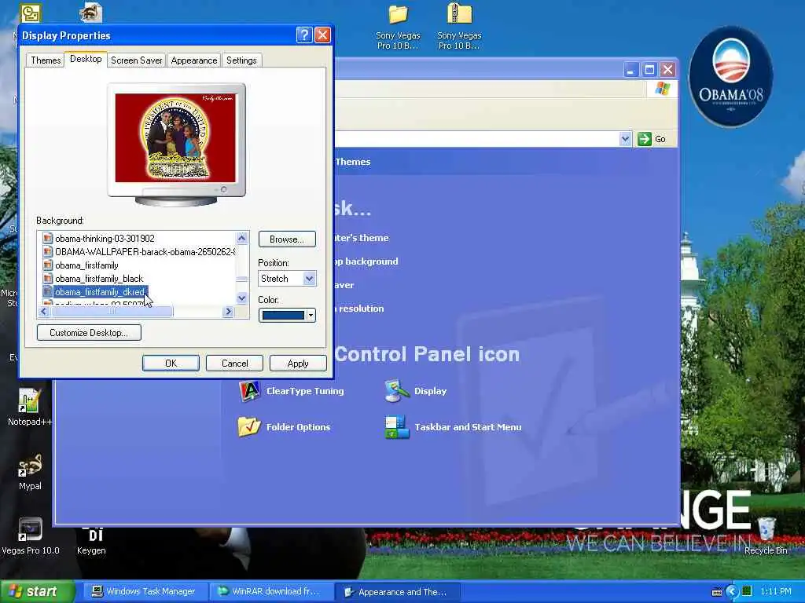Switch to the Themes tab
The height and width of the screenshot is (603, 805).
(46, 60)
